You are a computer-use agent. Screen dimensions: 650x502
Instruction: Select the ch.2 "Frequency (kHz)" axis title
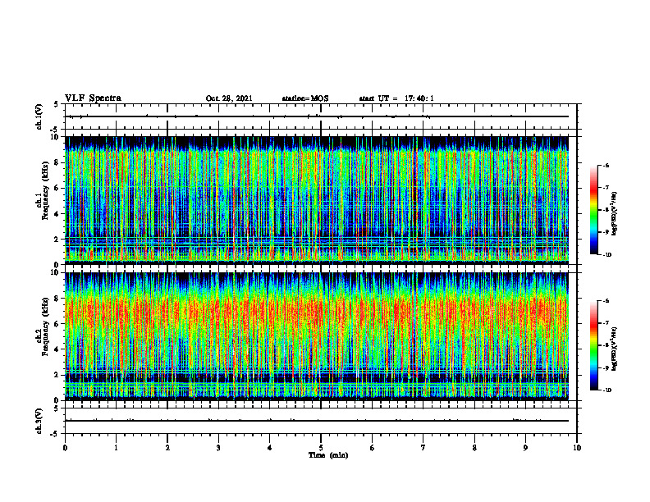45,326
